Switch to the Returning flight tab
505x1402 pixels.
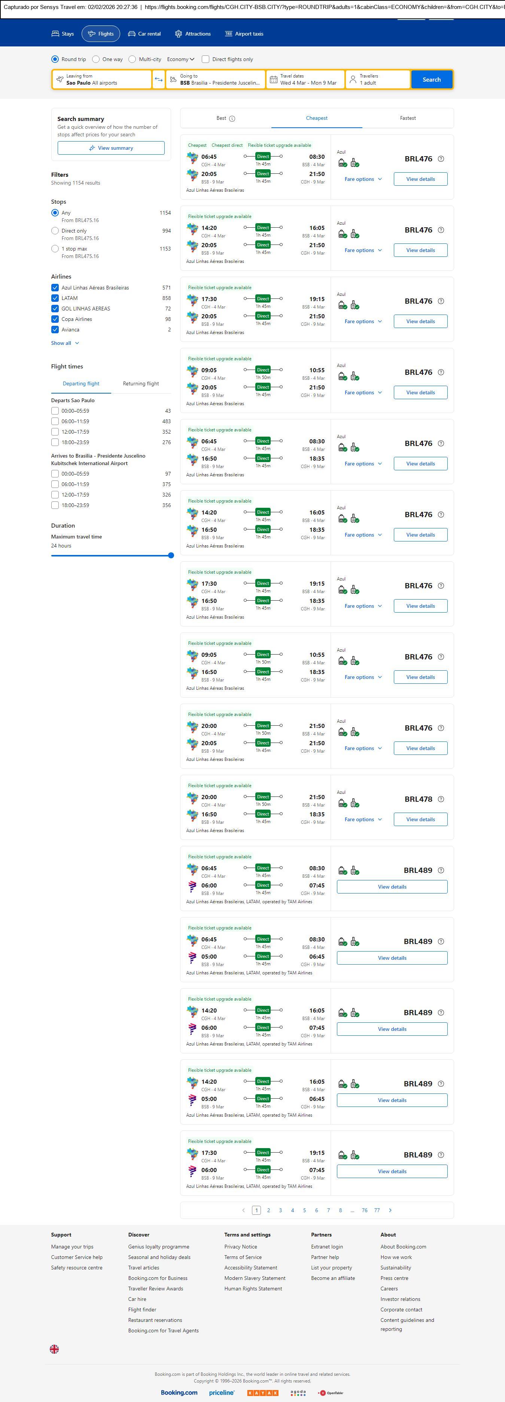(x=141, y=384)
